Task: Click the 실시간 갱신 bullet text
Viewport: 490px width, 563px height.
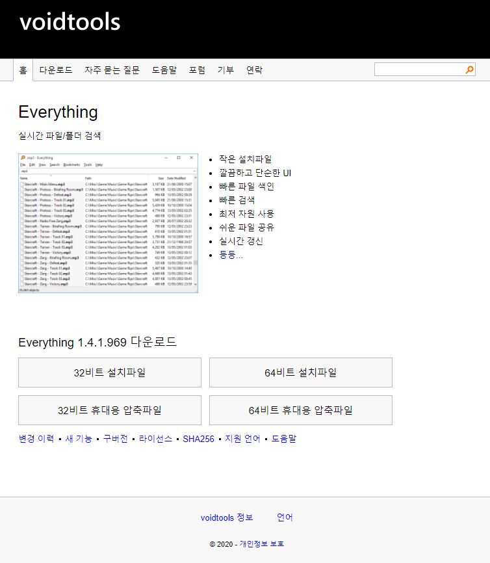Action: 241,241
